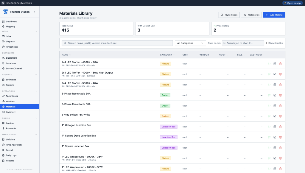Add 2x4 LED Troffer 4000K 40W to cart

[x=269, y=63]
